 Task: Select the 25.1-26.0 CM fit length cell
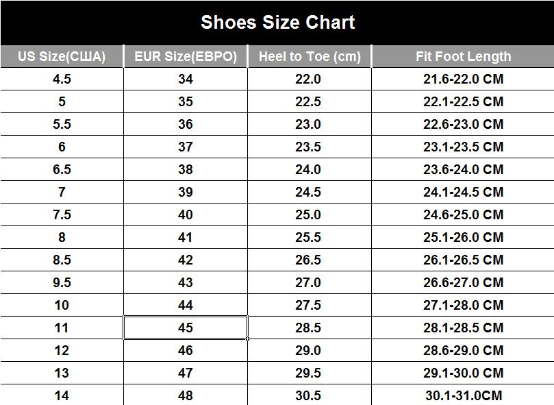pos(463,237)
